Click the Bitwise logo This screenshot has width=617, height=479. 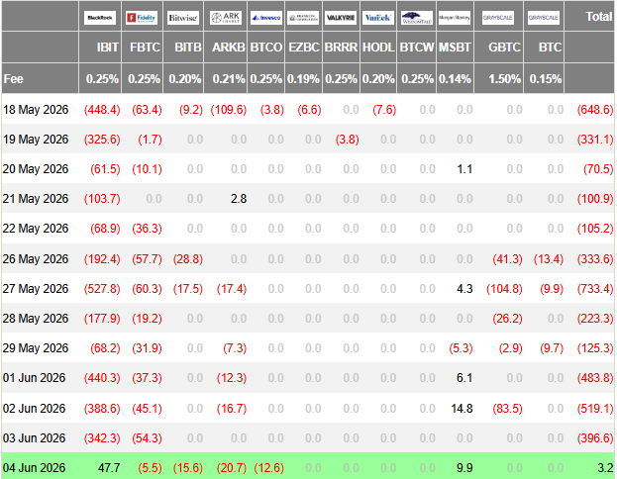click(183, 17)
